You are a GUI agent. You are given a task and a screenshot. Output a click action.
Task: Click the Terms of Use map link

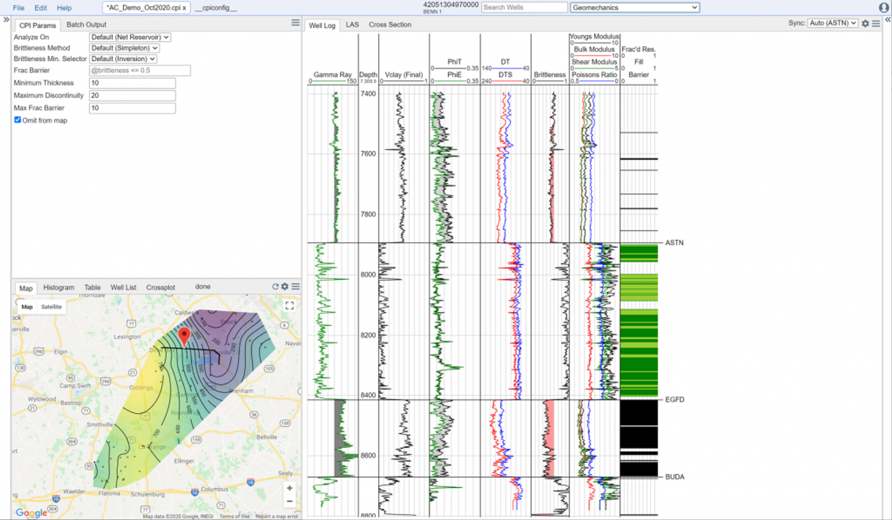(x=234, y=516)
